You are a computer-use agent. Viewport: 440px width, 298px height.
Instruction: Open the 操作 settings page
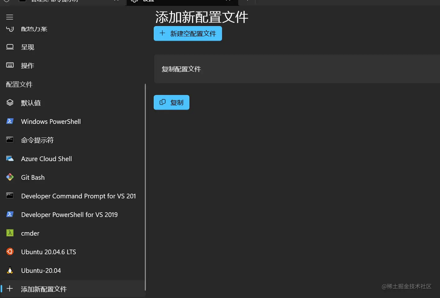(73, 65)
